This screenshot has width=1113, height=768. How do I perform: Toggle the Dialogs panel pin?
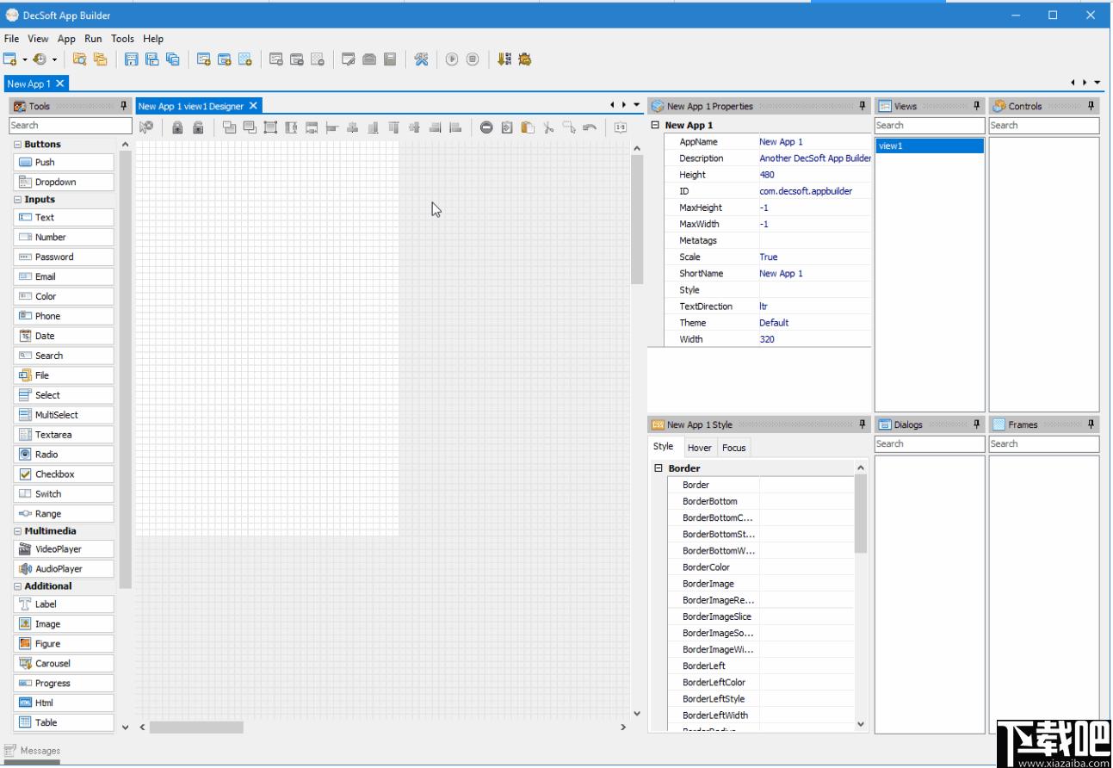tap(977, 424)
